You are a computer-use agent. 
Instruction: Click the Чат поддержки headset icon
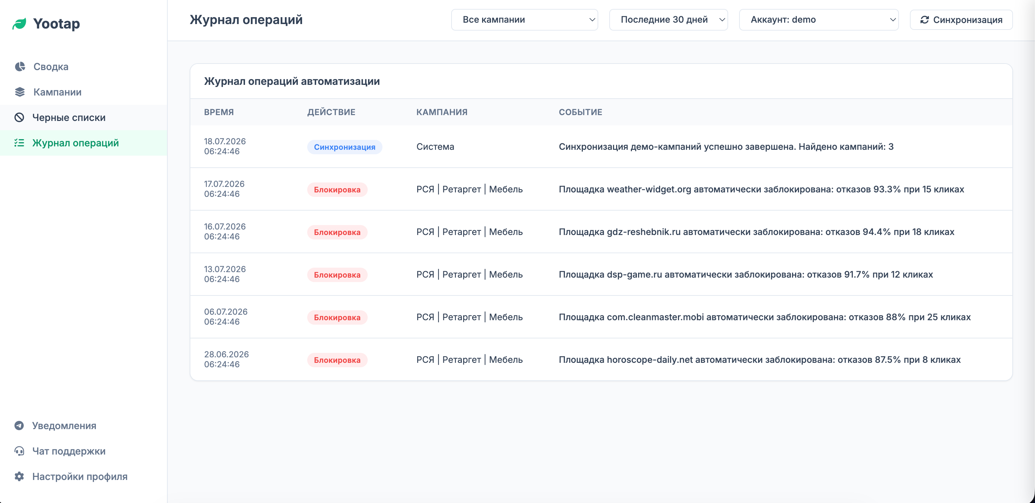[x=19, y=451]
